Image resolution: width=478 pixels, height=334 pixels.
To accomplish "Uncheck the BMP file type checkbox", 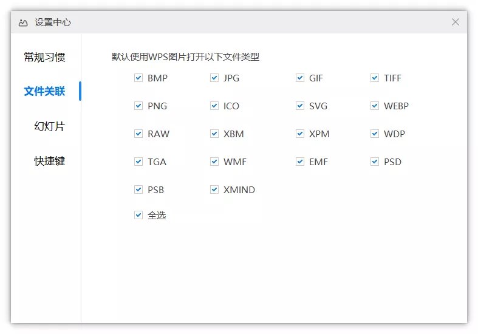I will [138, 78].
